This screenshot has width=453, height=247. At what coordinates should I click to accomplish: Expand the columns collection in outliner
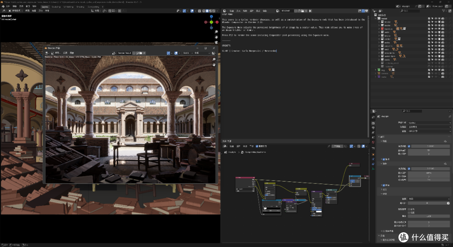(379, 46)
